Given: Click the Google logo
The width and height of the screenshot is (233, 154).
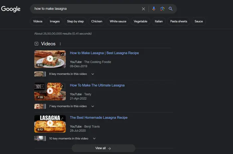Looking at the screenshot, I should point(11,9).
